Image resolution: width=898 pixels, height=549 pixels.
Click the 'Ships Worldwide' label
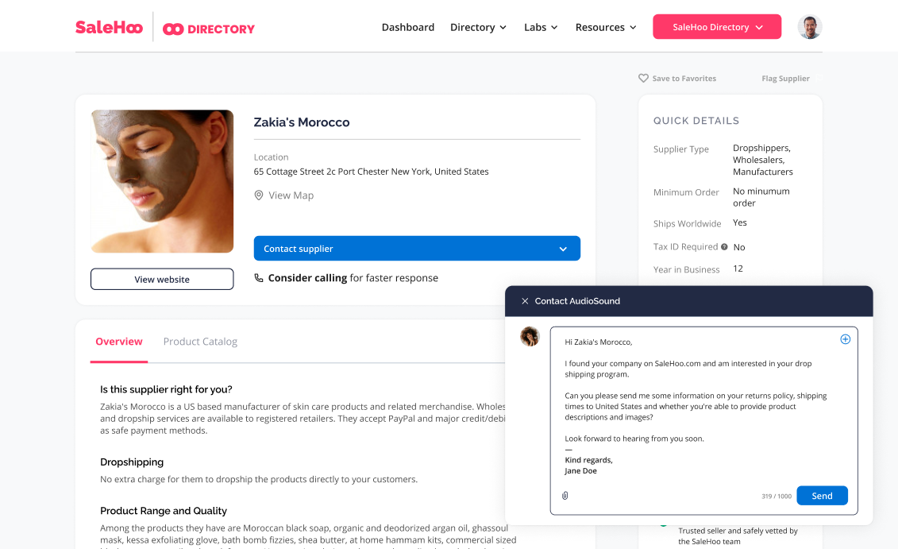687,223
